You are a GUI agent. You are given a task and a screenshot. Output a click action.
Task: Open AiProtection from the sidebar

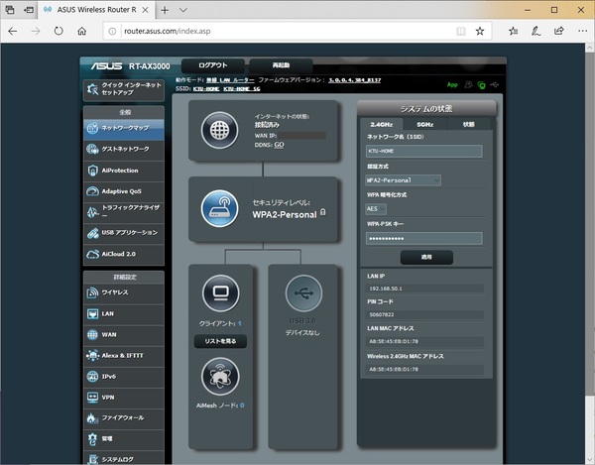pyautogui.click(x=123, y=170)
